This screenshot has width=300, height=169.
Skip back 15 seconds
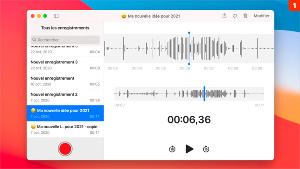(172, 149)
